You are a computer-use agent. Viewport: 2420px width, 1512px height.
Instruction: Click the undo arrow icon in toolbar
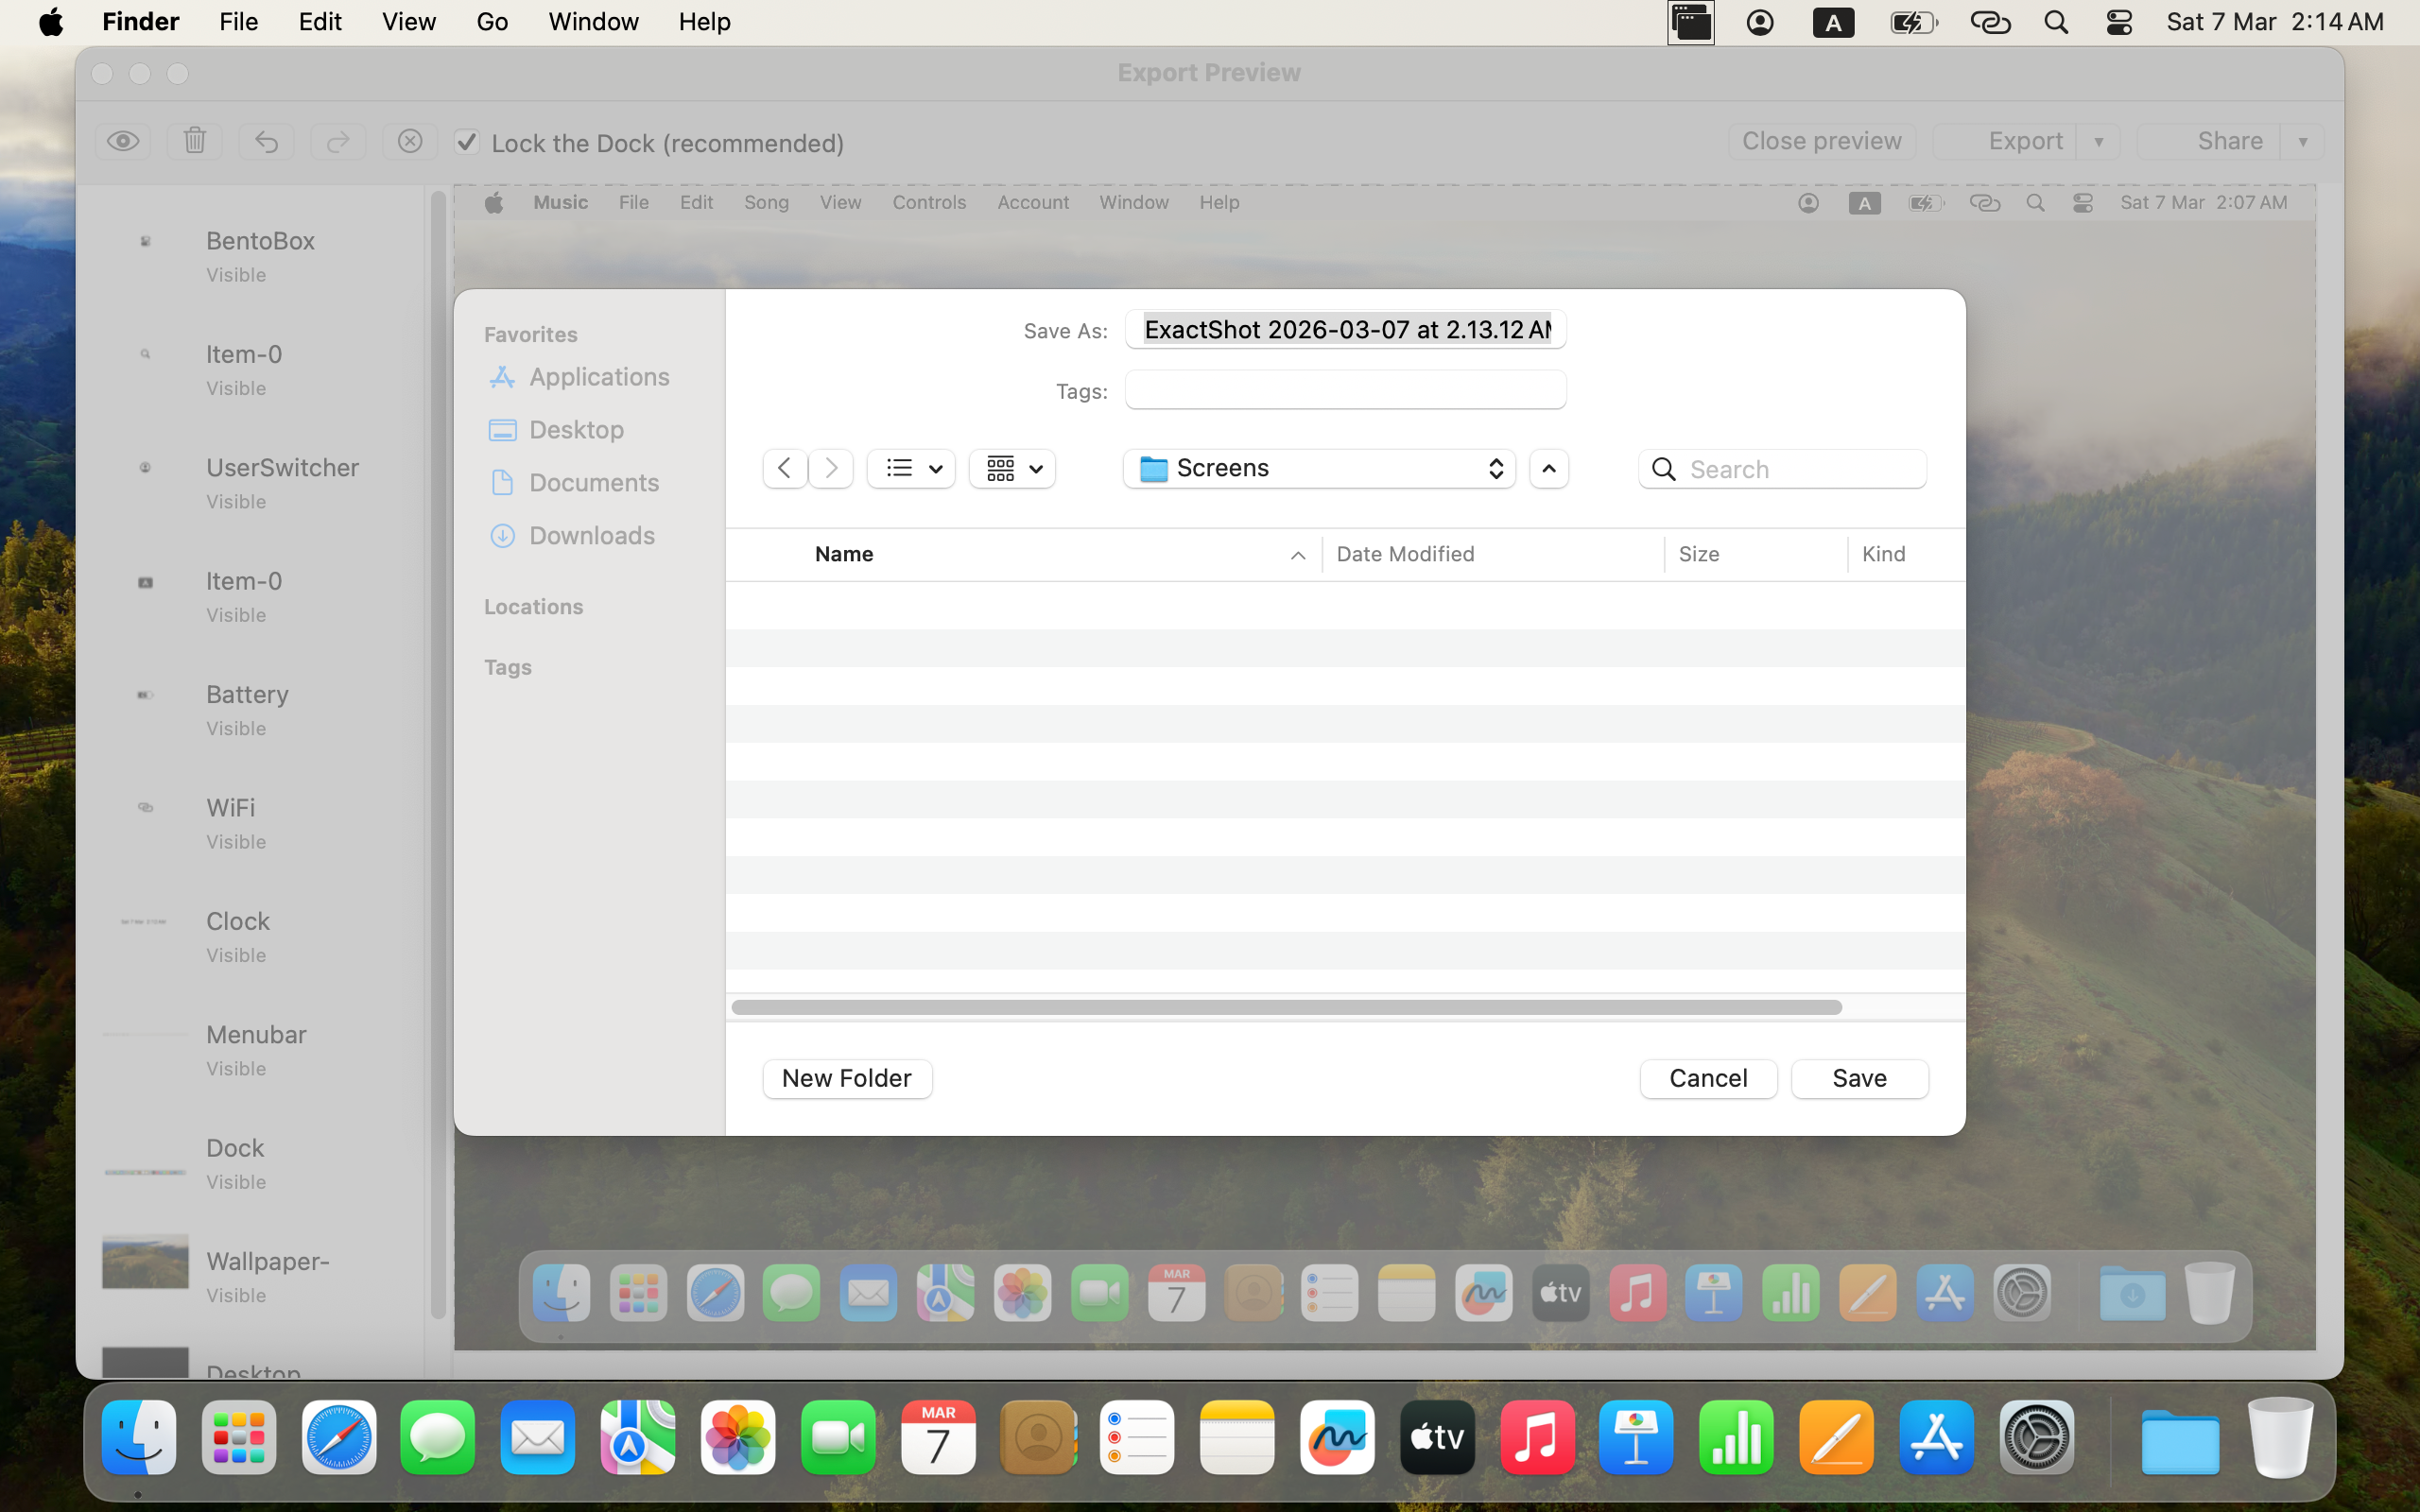[266, 141]
